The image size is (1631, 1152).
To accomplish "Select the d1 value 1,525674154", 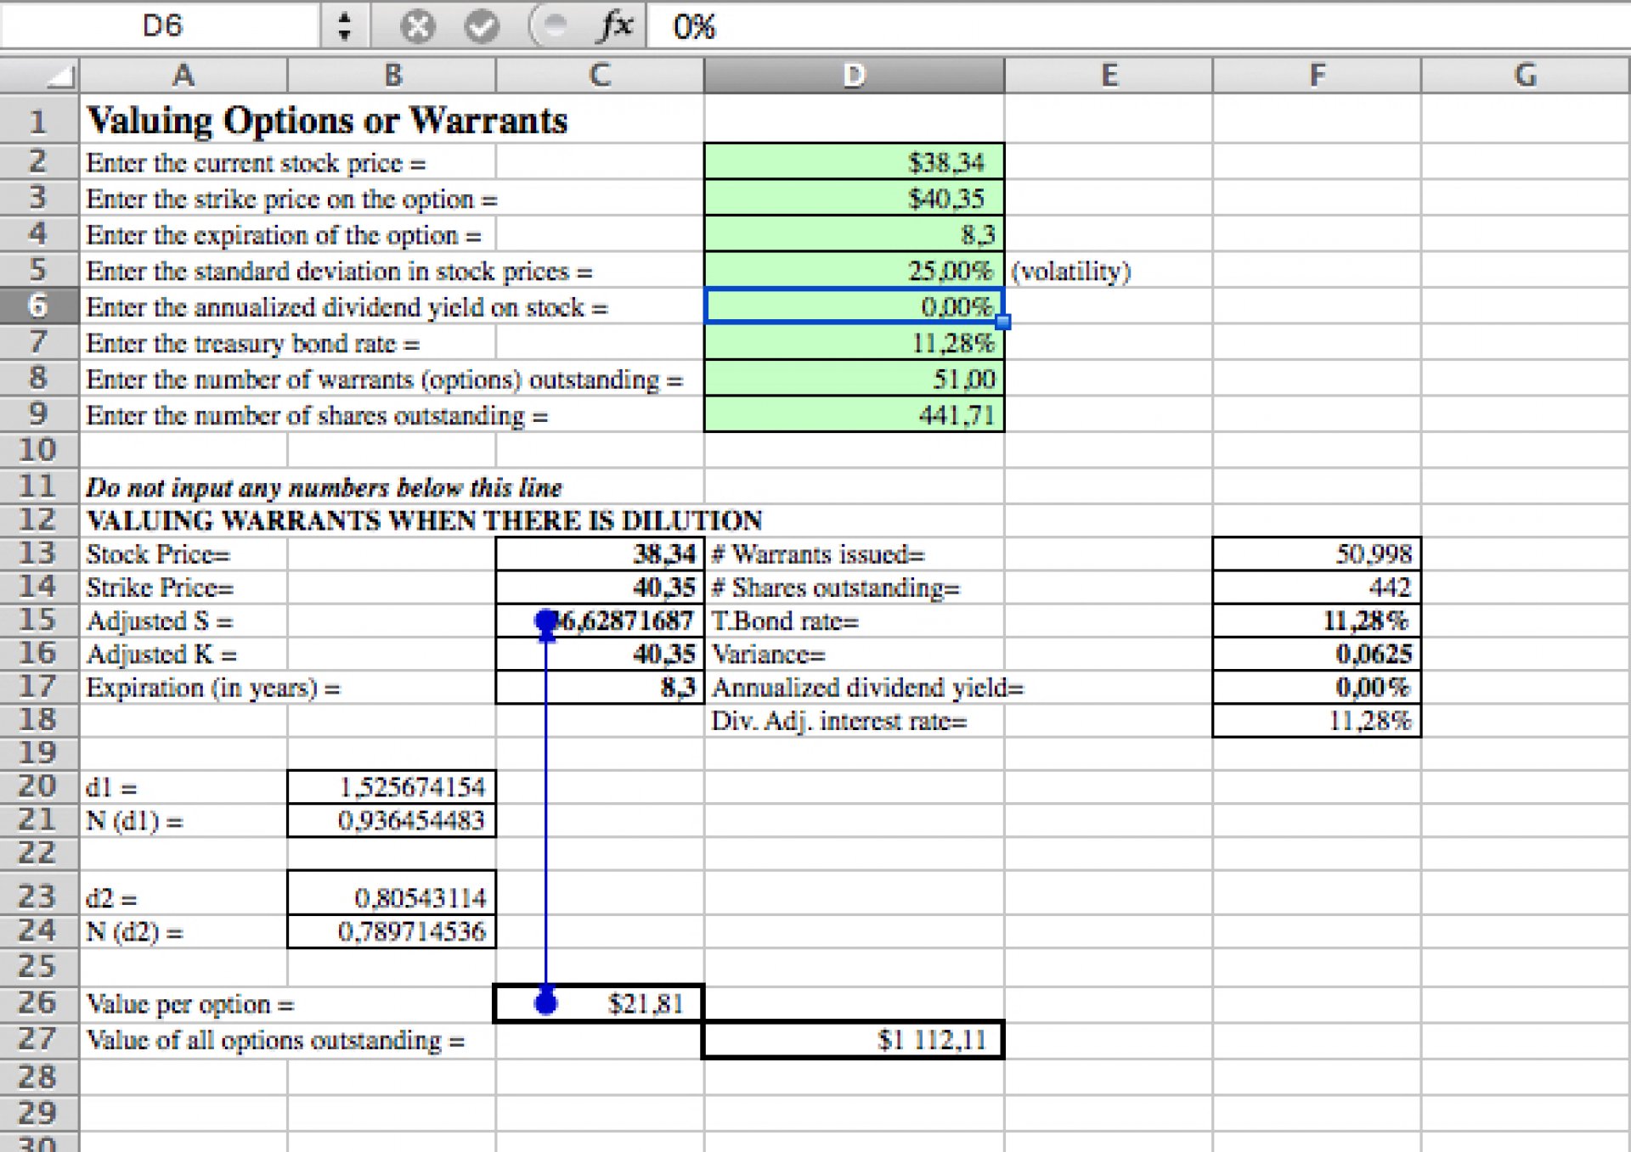I will [392, 787].
